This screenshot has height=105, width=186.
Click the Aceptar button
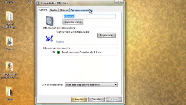[x=79, y=99]
